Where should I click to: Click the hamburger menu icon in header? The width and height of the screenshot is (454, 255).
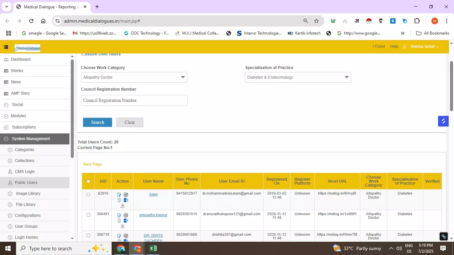click(x=6, y=47)
